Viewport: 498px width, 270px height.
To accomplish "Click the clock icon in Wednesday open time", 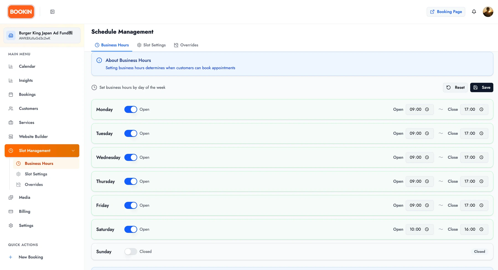I will click(x=427, y=157).
